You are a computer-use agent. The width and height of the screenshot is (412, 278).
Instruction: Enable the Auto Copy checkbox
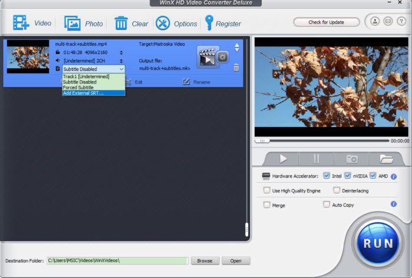(326, 205)
